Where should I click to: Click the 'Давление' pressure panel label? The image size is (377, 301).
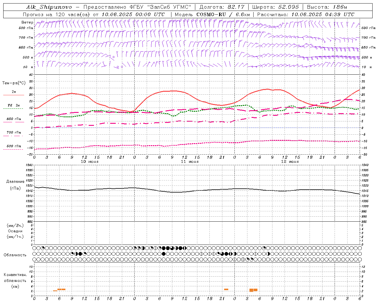15,182
